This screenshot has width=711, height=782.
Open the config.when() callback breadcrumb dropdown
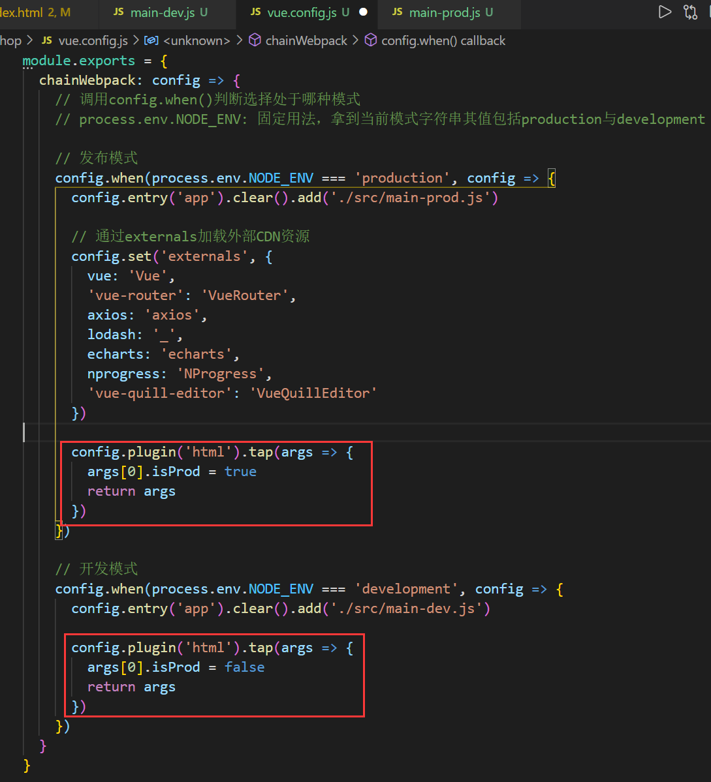443,40
